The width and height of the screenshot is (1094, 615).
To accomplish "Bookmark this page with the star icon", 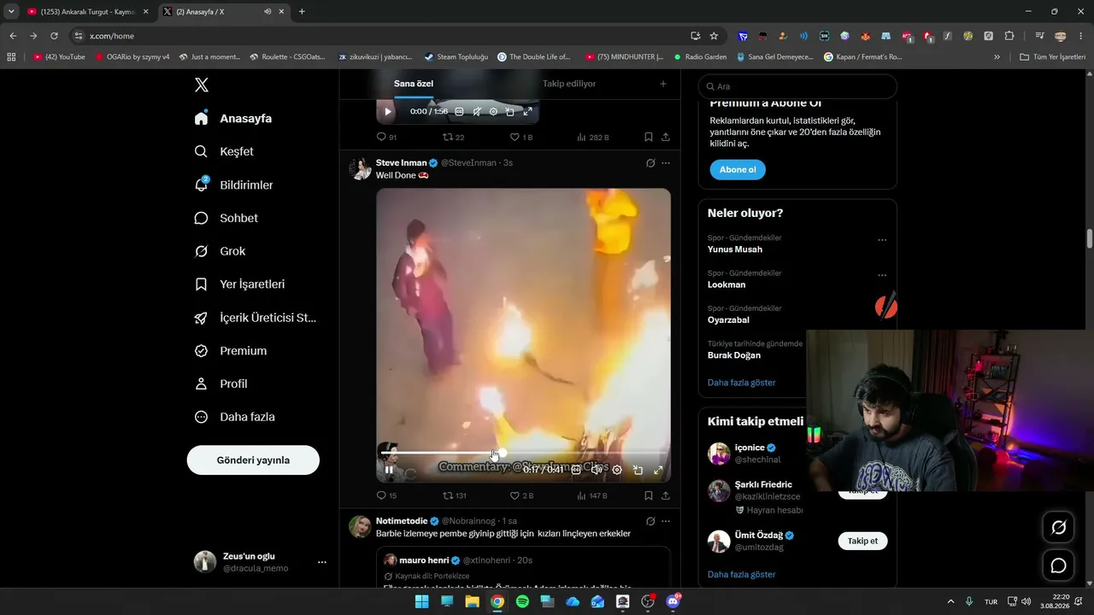I will [x=714, y=36].
